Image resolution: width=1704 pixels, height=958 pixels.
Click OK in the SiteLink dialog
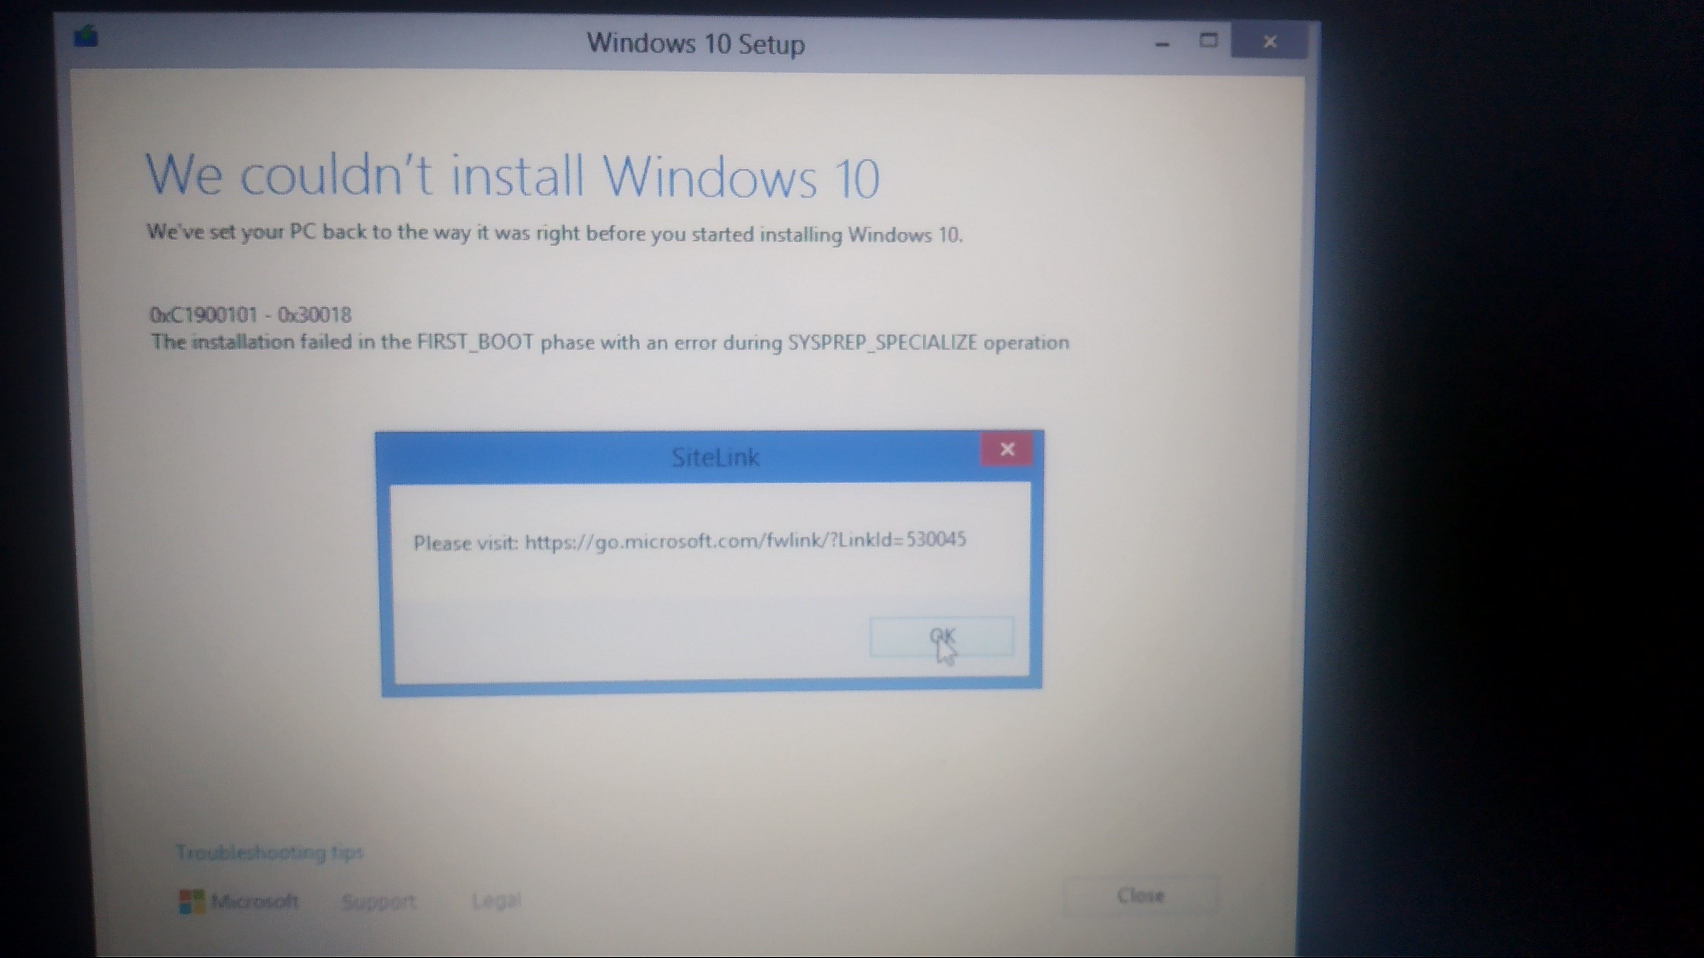click(x=941, y=637)
